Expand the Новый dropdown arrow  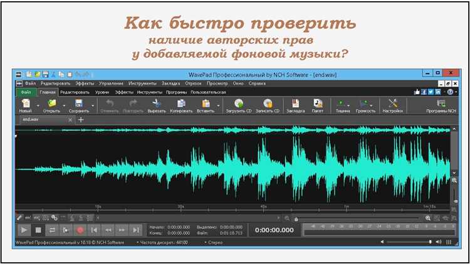tap(38, 105)
